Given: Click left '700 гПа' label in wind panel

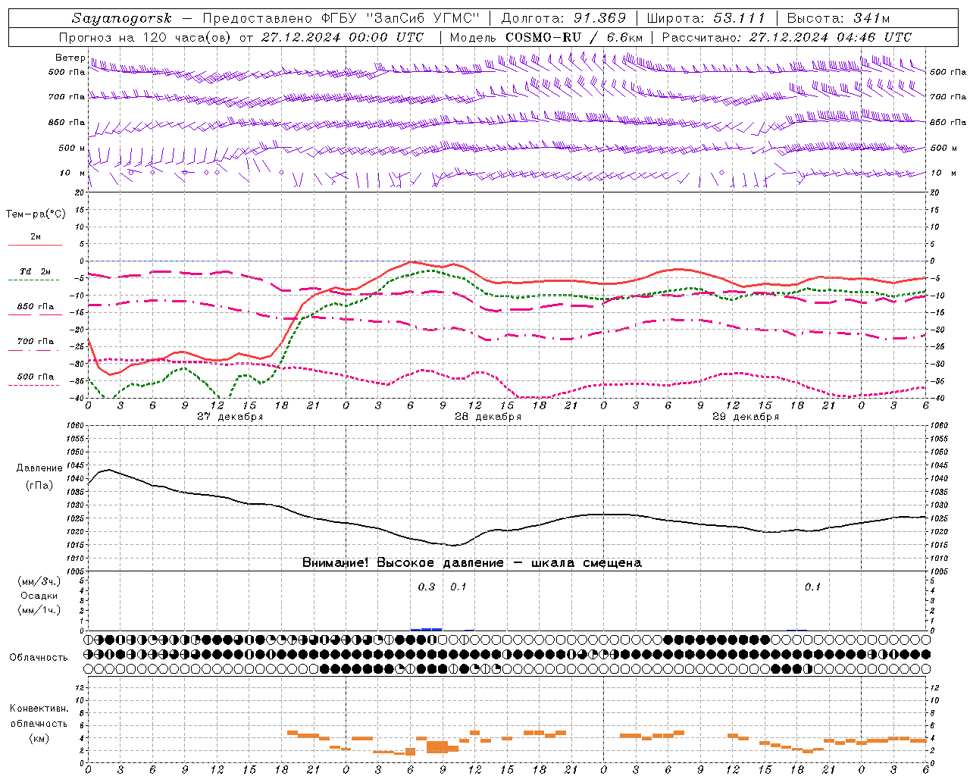Looking at the screenshot, I should coord(67,97).
